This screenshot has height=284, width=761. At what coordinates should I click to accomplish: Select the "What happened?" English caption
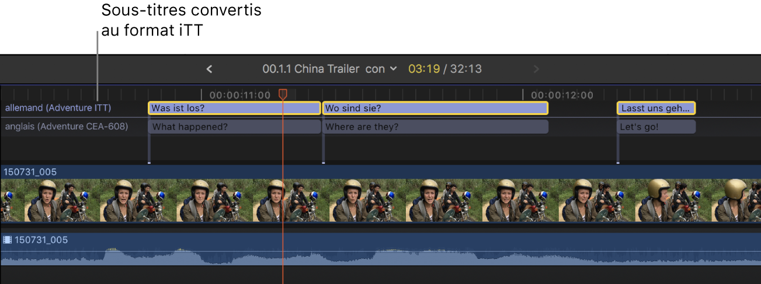(x=234, y=127)
